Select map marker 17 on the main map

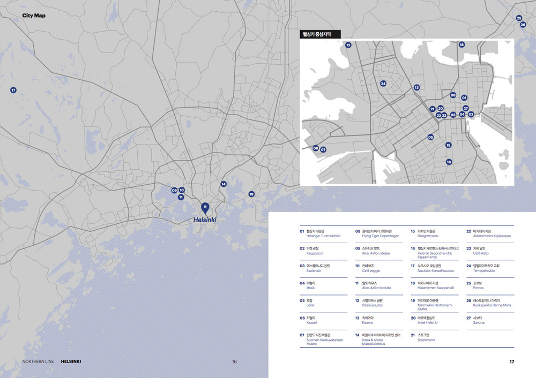(13, 90)
